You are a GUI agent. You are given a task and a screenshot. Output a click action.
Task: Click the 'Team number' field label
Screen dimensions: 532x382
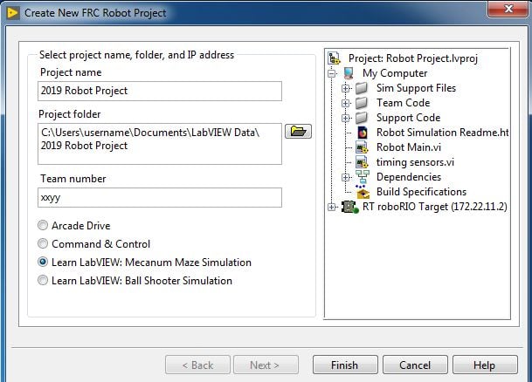click(x=73, y=179)
